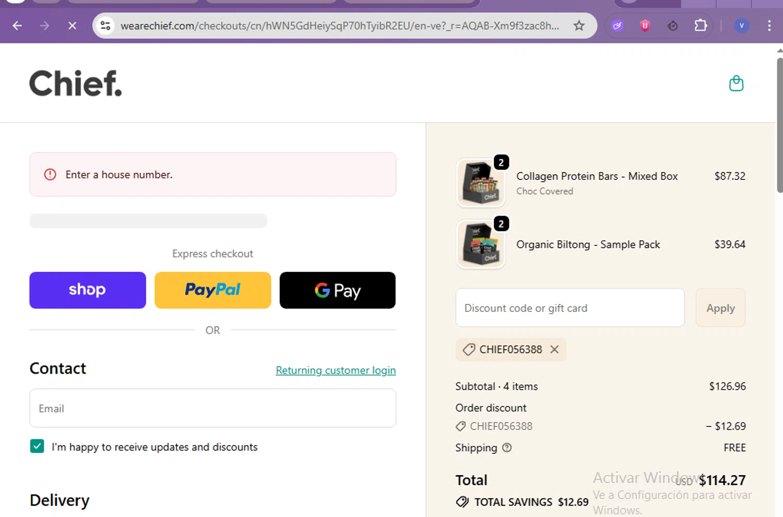This screenshot has width=783, height=517.
Task: Click the page vertical scrollbar
Action: [x=779, y=125]
